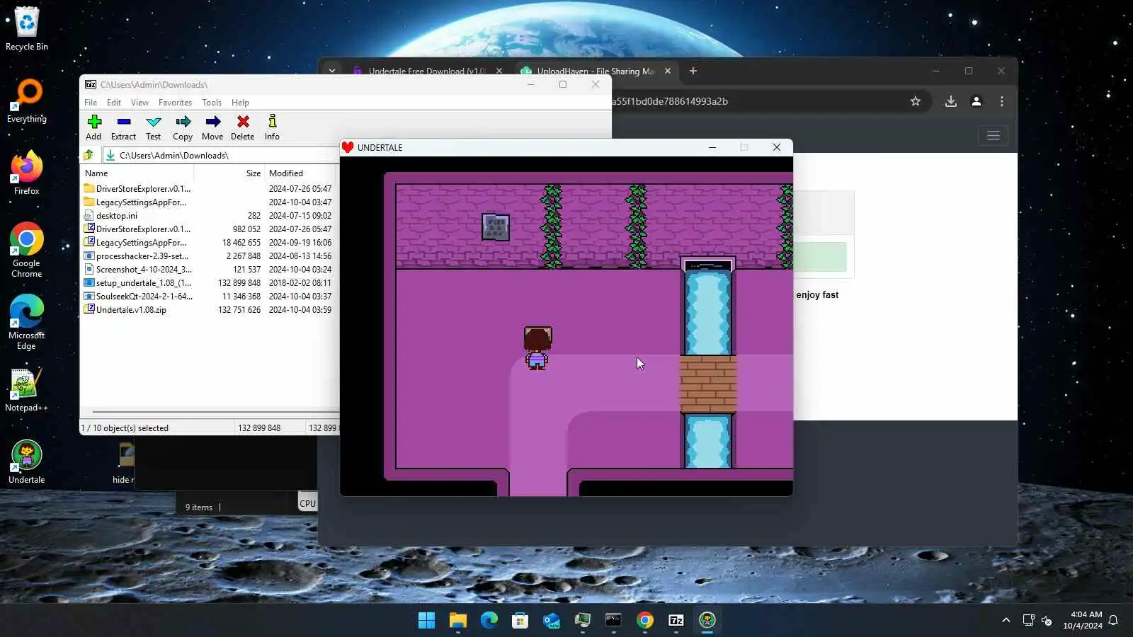The image size is (1133, 637).
Task: Select the Google Chrome desktop shortcut
Action: tap(27, 250)
